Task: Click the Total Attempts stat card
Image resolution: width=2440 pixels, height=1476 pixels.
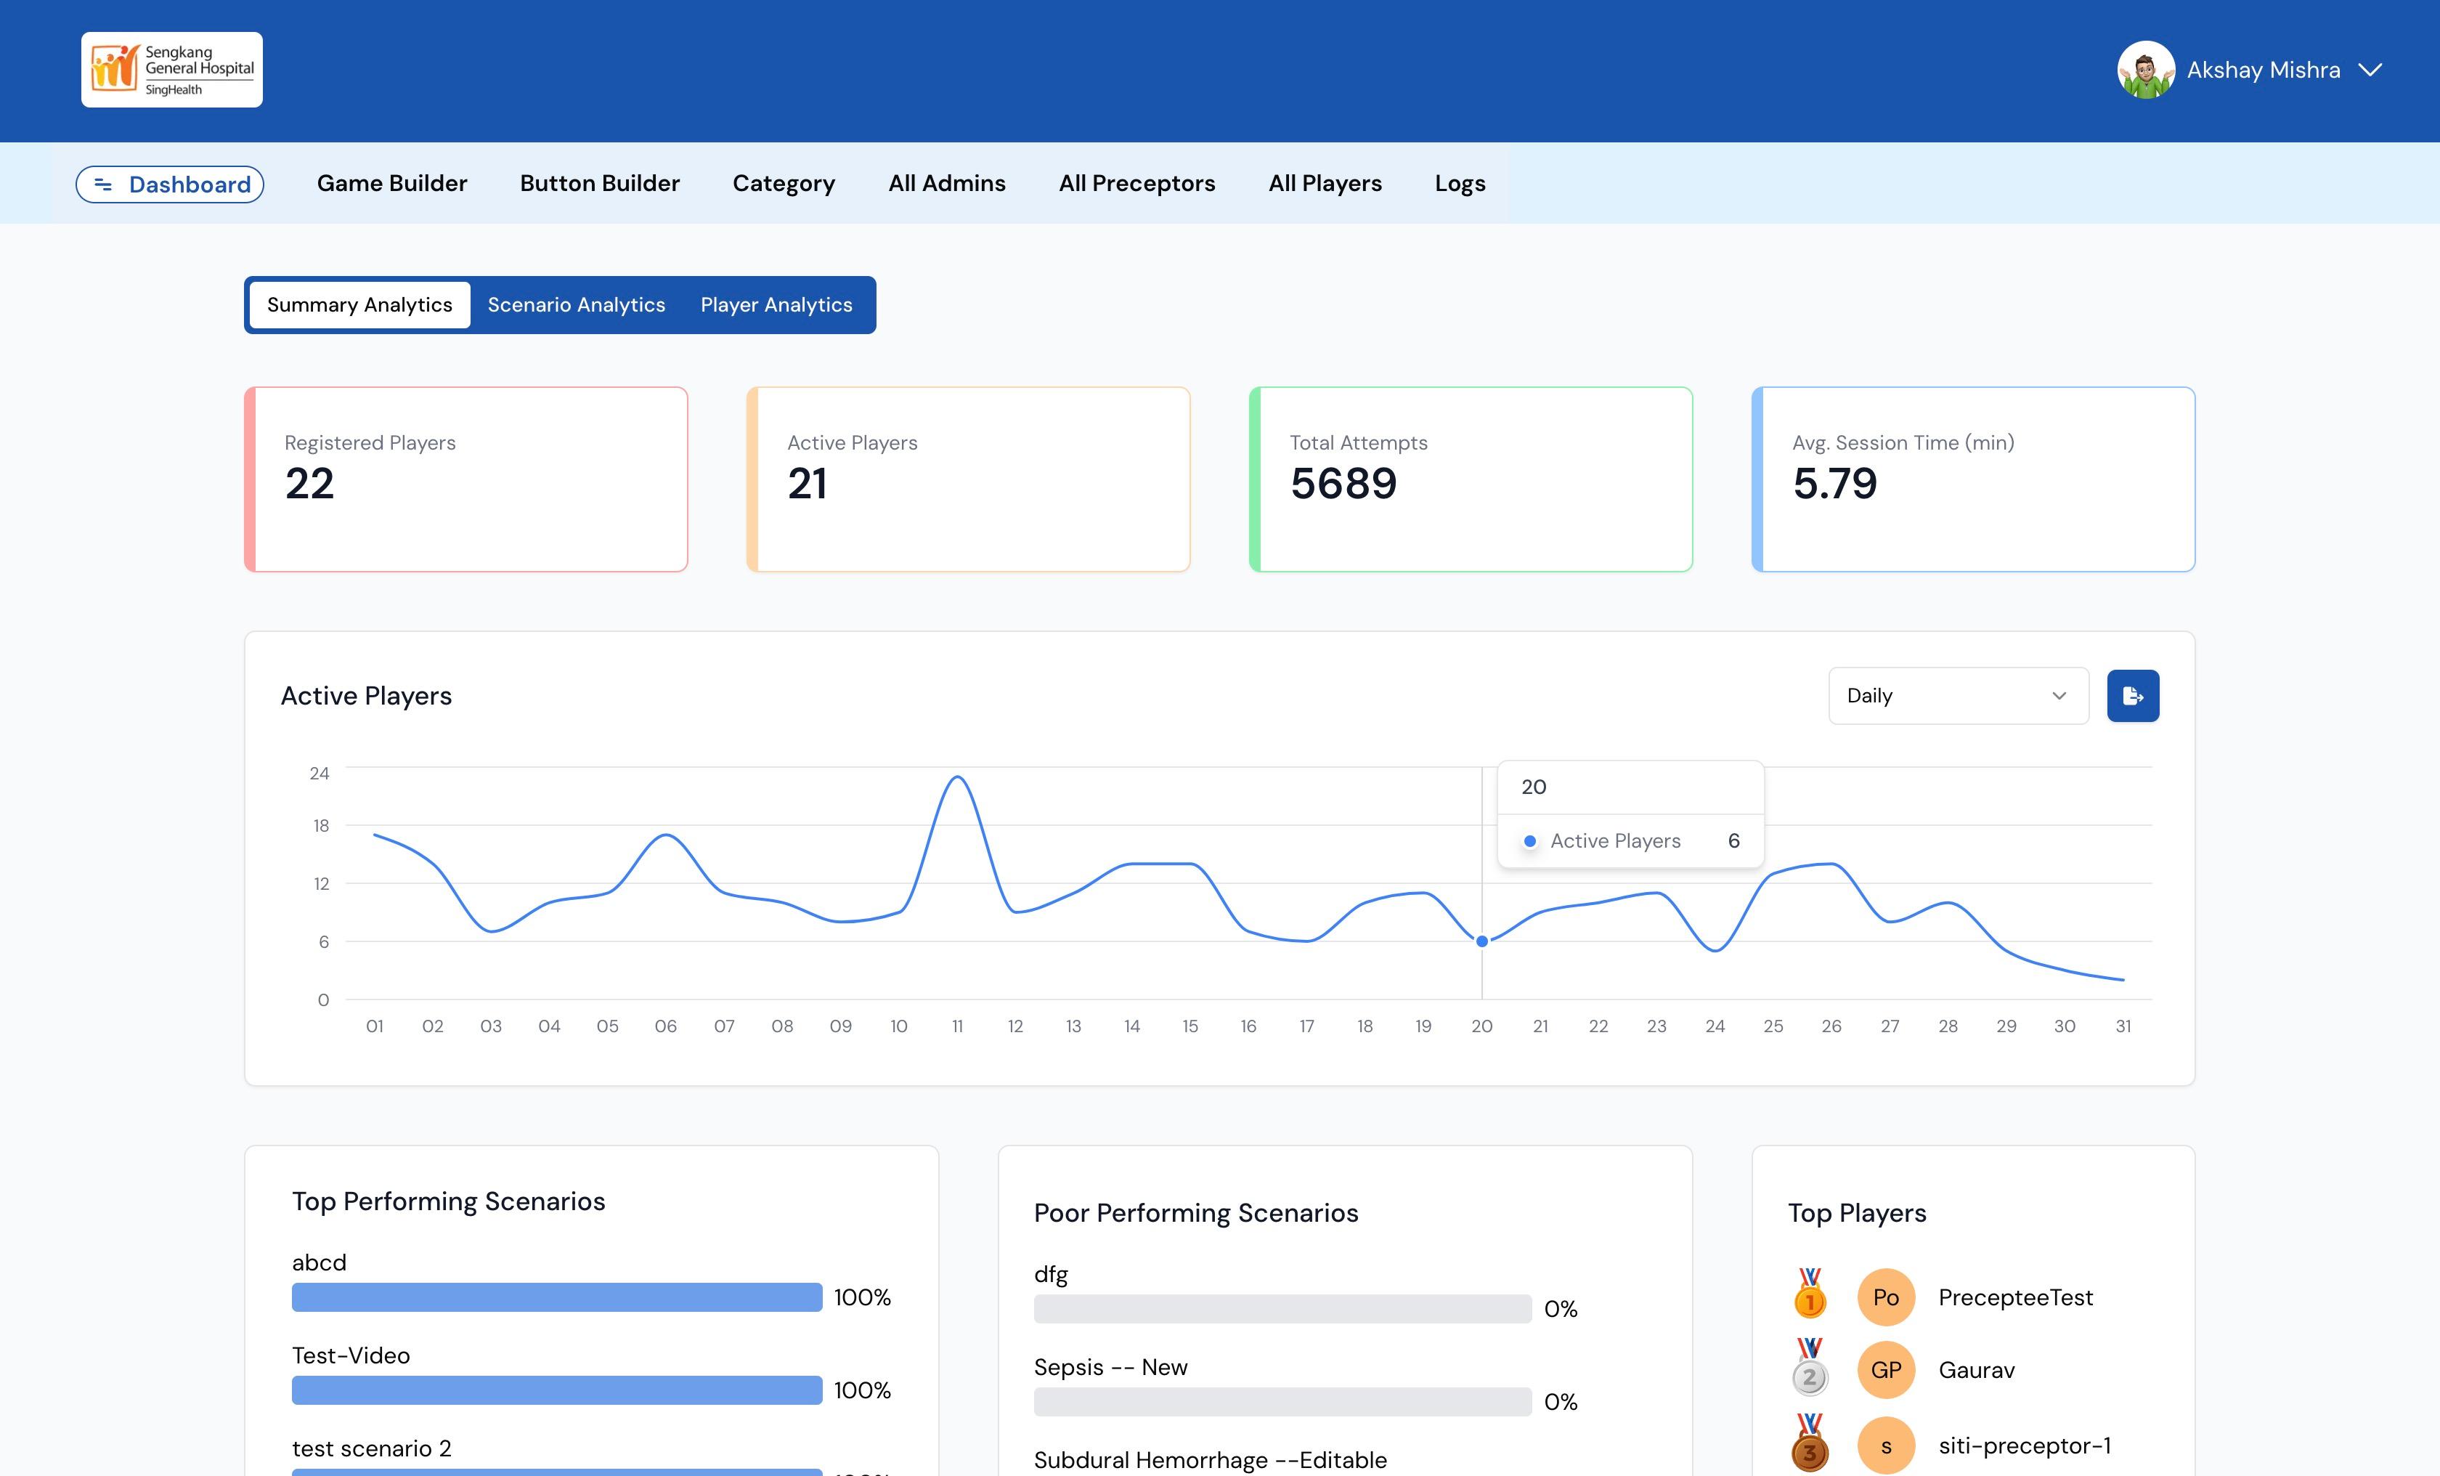Action: [1471, 479]
